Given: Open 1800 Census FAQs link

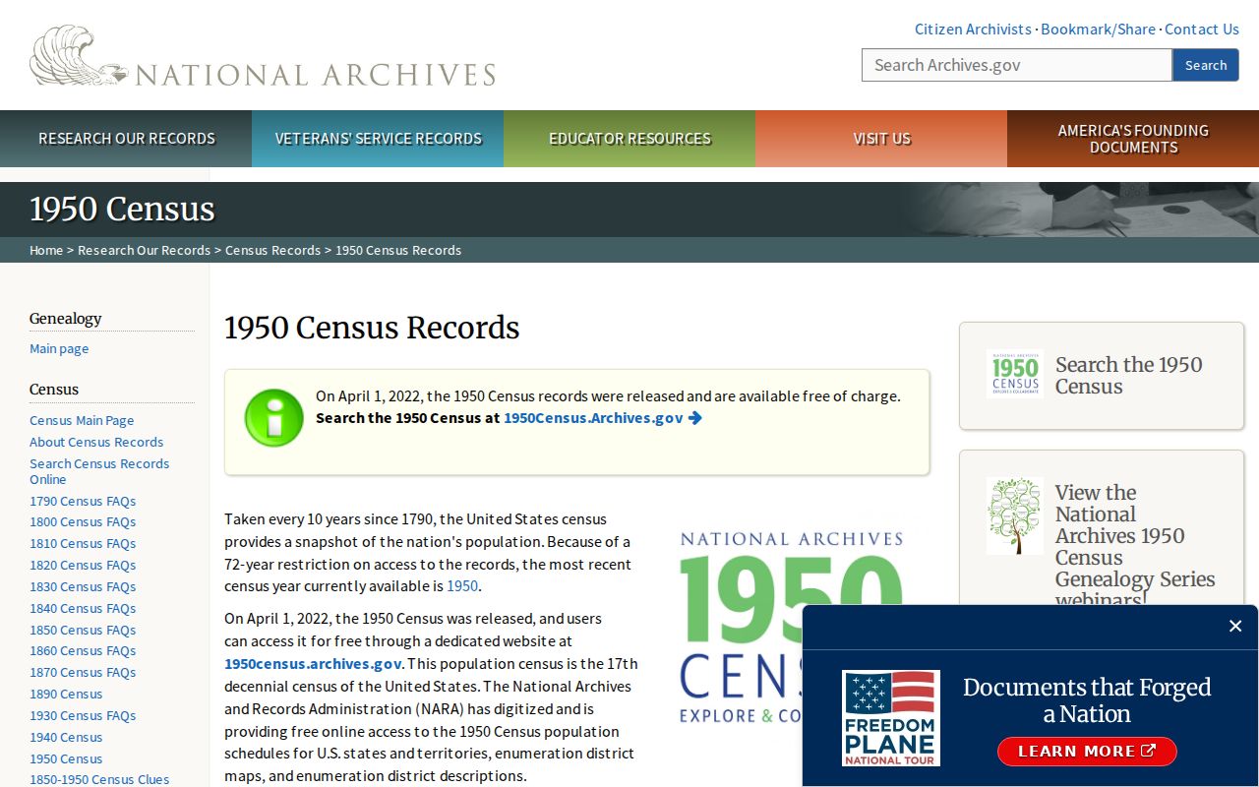Looking at the screenshot, I should tap(83, 521).
